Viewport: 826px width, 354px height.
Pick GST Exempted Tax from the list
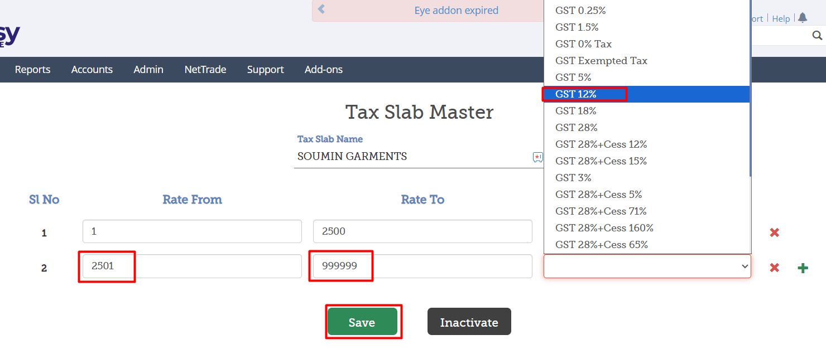coord(601,61)
